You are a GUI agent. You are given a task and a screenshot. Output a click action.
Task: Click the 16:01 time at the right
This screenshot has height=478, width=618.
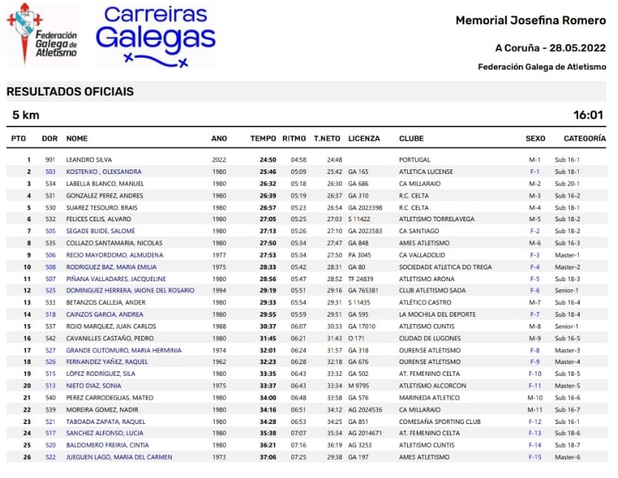[588, 115]
